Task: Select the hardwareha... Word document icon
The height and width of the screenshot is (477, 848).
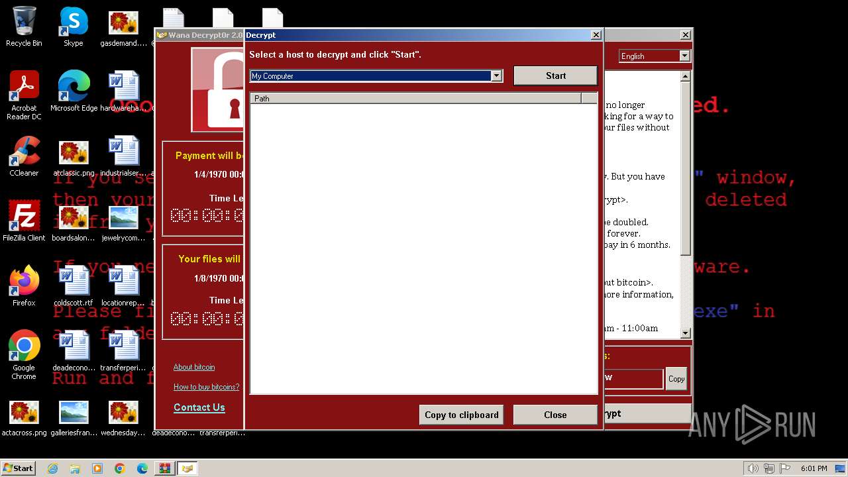Action: 123,91
